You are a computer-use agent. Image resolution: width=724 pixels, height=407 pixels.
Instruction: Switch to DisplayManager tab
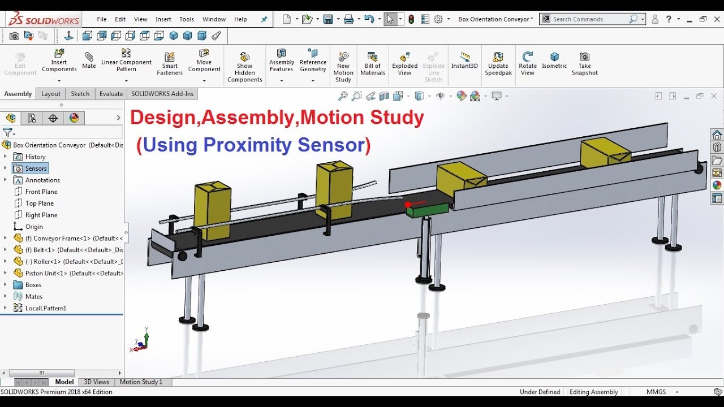[x=74, y=118]
